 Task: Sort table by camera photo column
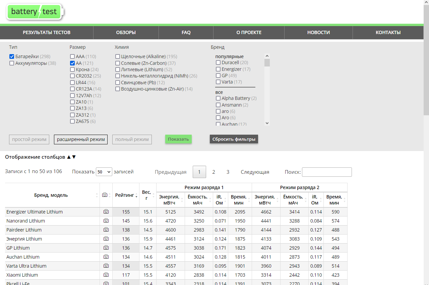point(106,195)
